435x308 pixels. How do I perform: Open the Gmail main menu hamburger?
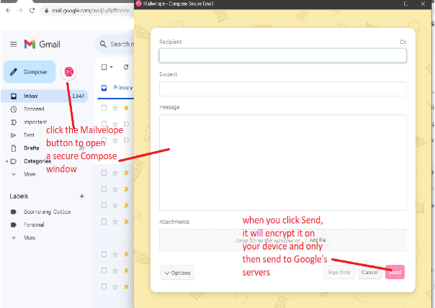tap(13, 44)
